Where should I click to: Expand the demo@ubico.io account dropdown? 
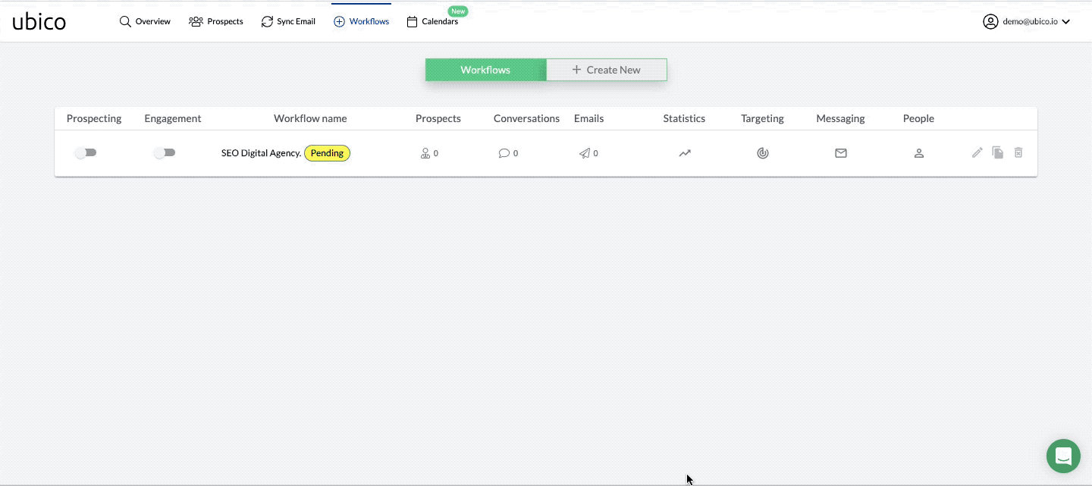point(1027,21)
